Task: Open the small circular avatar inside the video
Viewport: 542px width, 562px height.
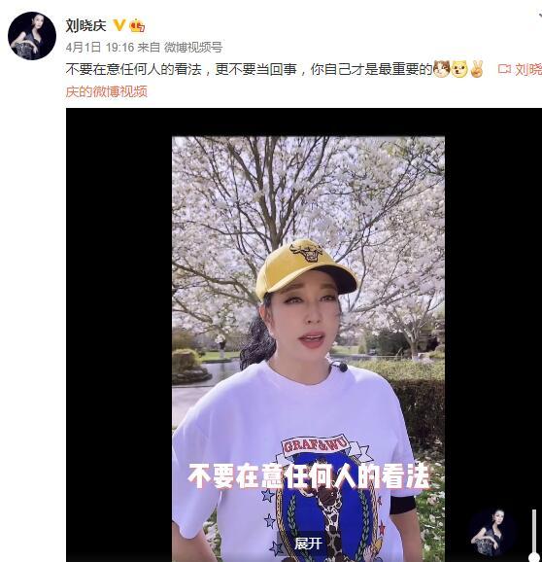Action: coord(492,532)
